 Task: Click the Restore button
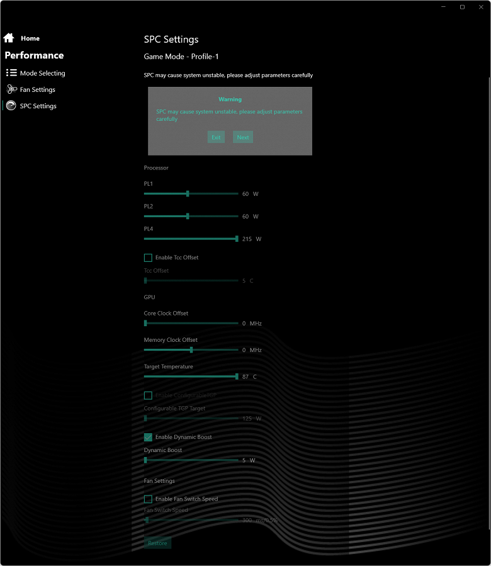coord(157,543)
